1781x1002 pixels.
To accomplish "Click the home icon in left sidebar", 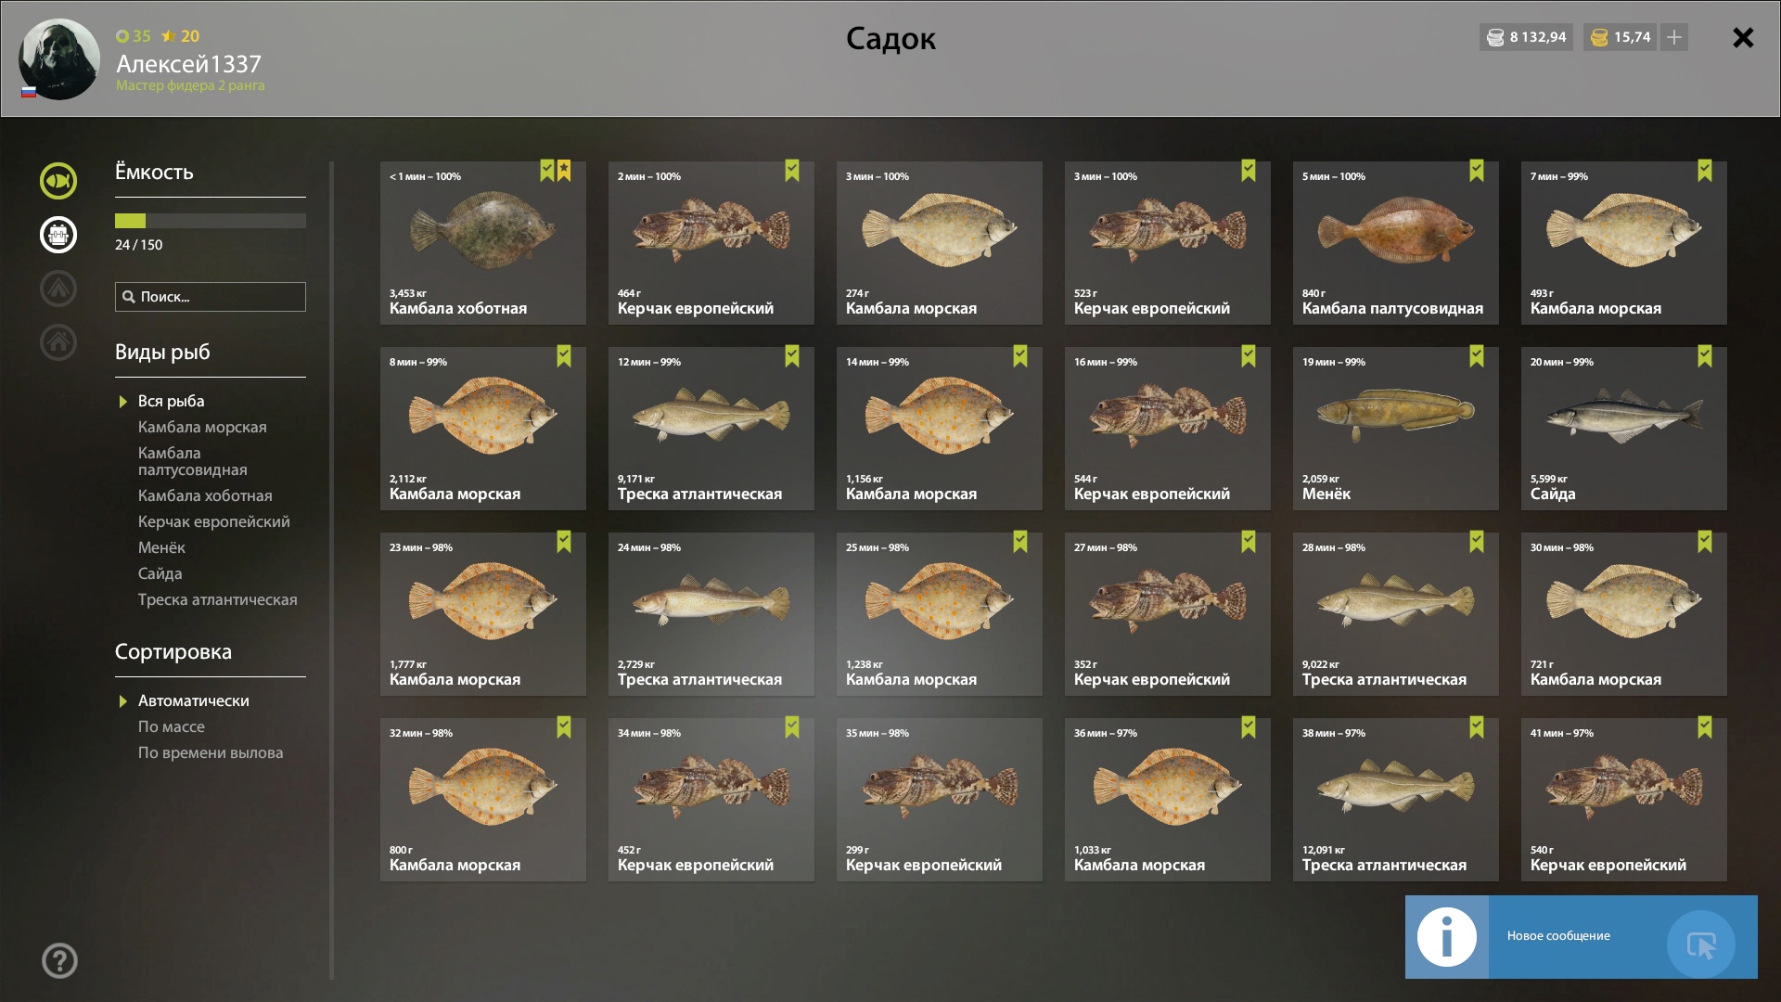I will pyautogui.click(x=58, y=342).
